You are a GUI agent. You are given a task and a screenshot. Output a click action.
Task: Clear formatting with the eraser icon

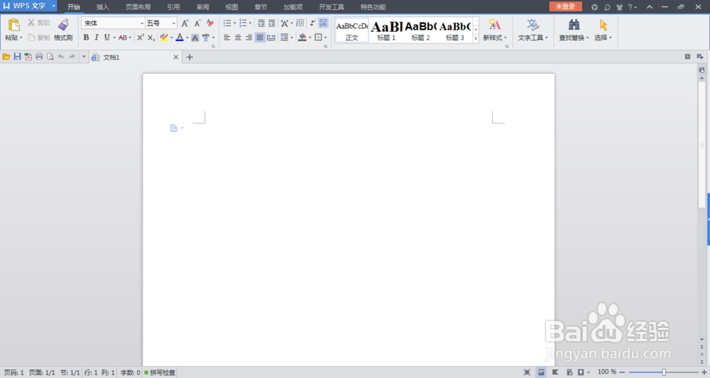[210, 23]
